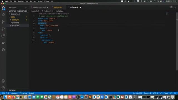Open pods.yml in the explorer
This screenshot has height=100, width=178.
(16, 20)
